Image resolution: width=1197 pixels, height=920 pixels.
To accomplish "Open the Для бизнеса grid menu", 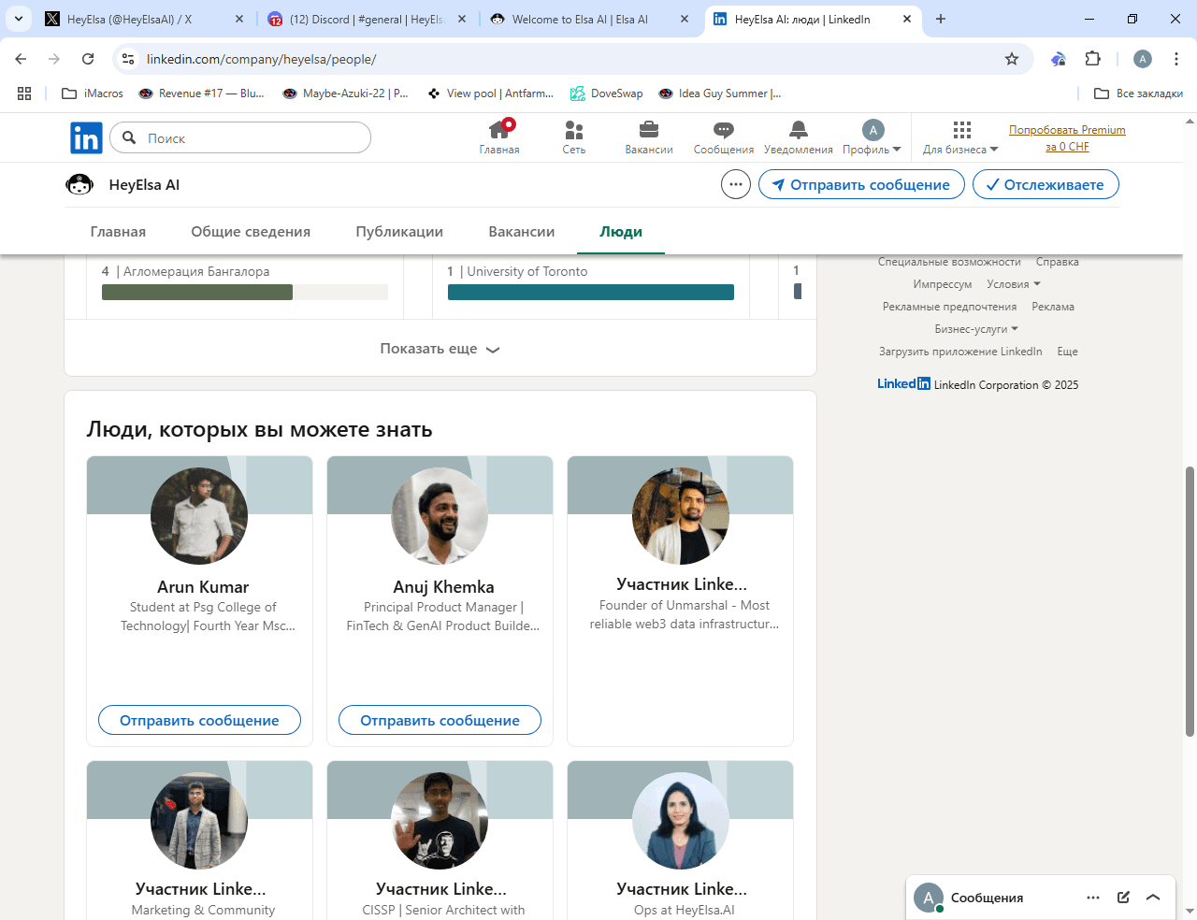I will [960, 137].
